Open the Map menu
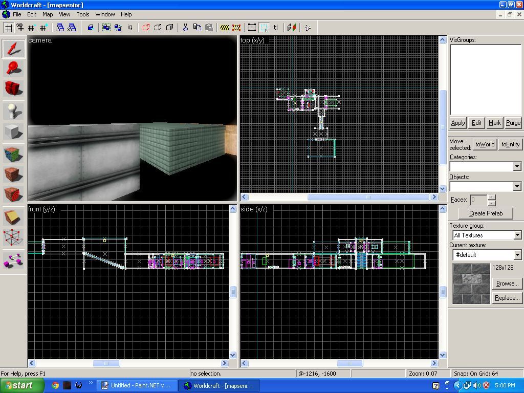Viewport: 524px width, 393px height. (x=48, y=14)
